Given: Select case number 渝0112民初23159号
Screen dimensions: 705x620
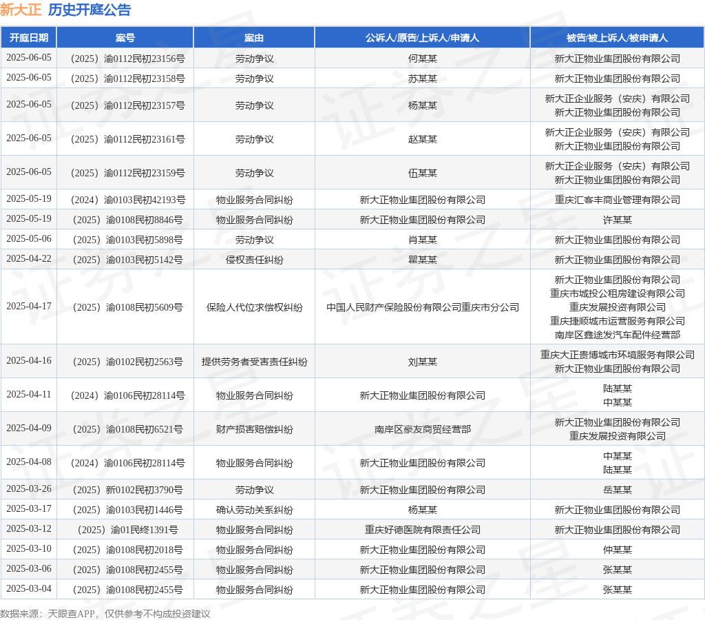Looking at the screenshot, I should click(127, 173).
